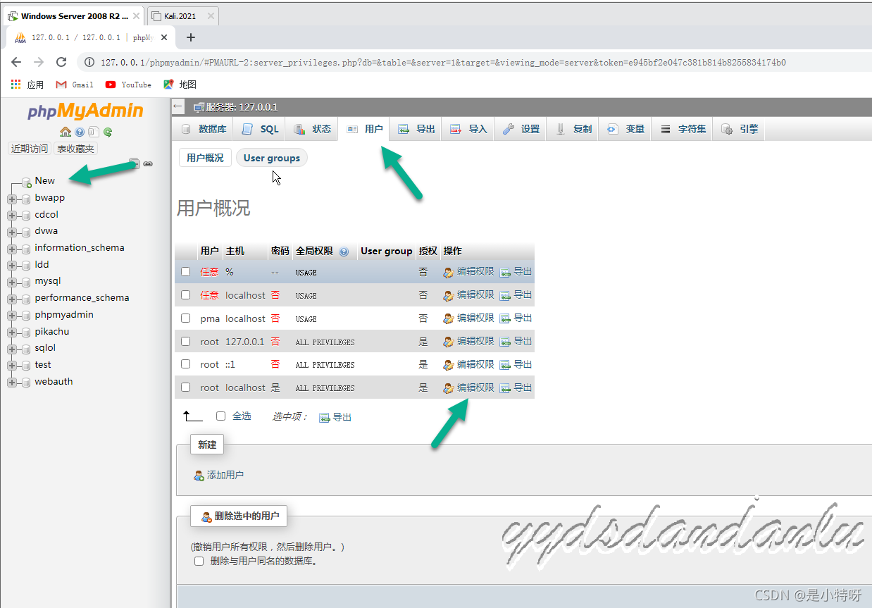The width and height of the screenshot is (872, 608).
Task: Check the box for root localhost
Action: 186,387
